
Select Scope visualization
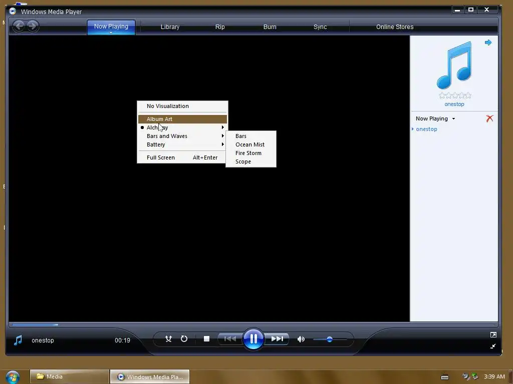pos(251,161)
